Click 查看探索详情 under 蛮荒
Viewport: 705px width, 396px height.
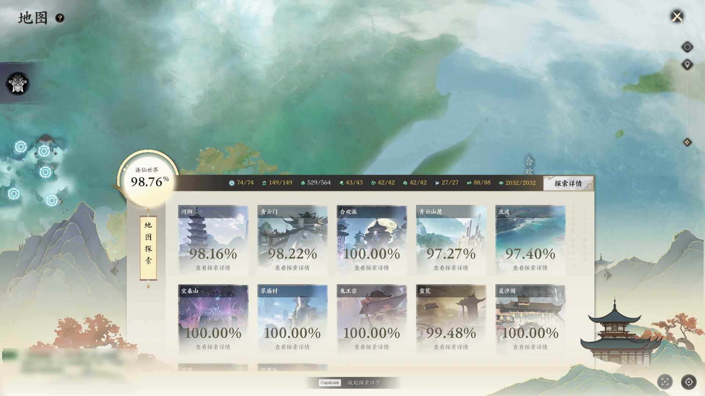coord(451,347)
